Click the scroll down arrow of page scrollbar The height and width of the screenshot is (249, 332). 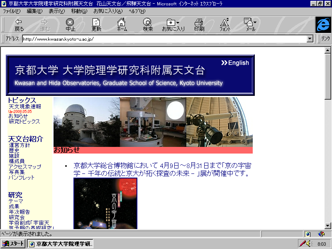[x=327, y=226]
